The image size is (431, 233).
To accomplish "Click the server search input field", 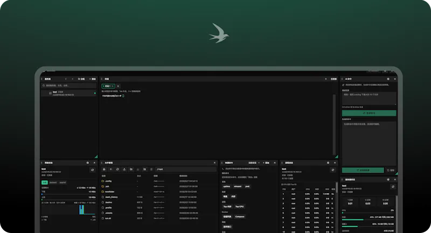I will click(69, 86).
